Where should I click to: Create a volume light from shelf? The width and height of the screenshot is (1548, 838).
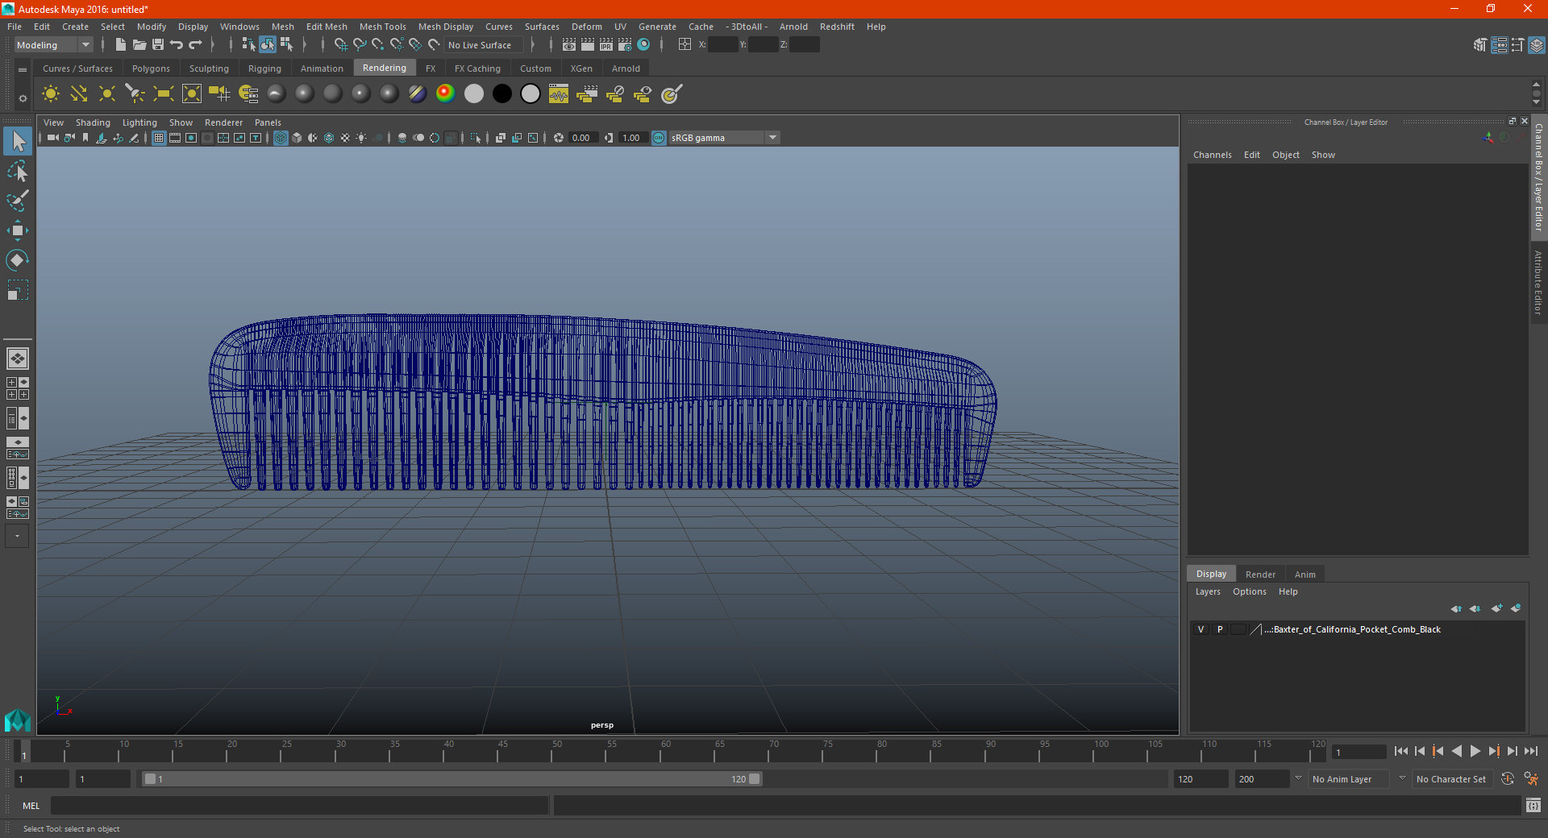point(192,94)
